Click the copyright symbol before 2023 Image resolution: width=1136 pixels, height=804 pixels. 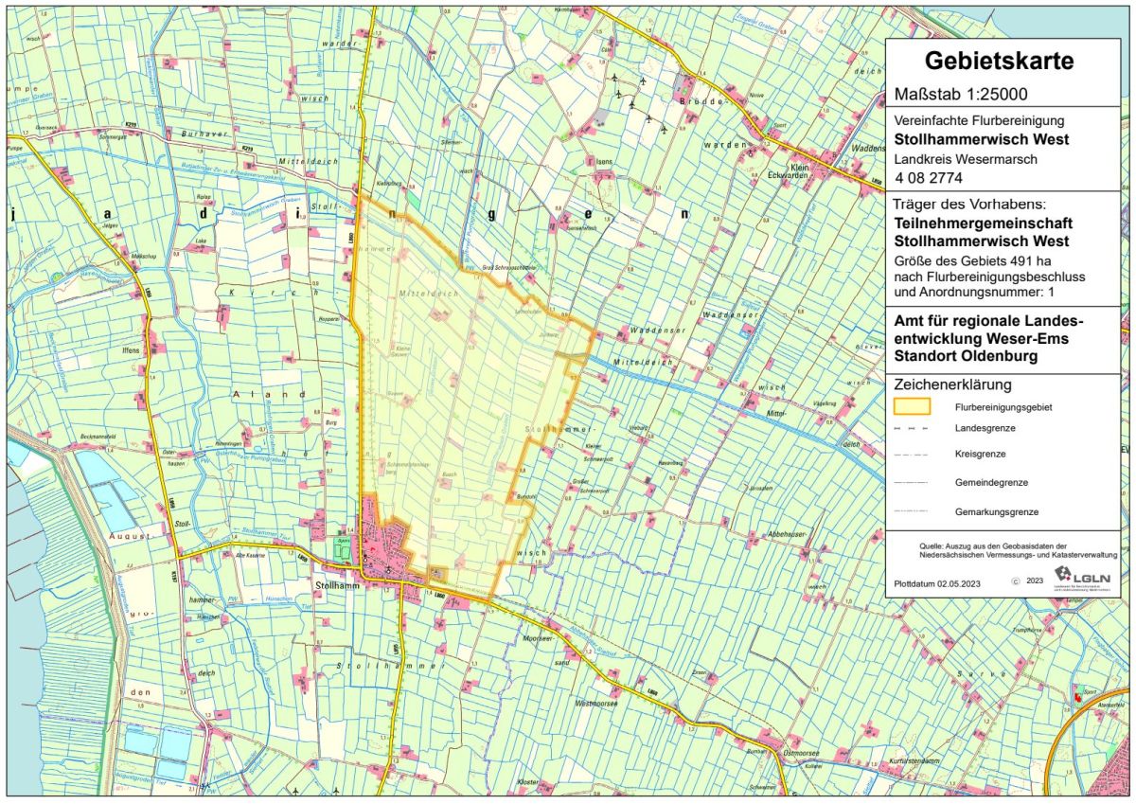coord(1015,581)
